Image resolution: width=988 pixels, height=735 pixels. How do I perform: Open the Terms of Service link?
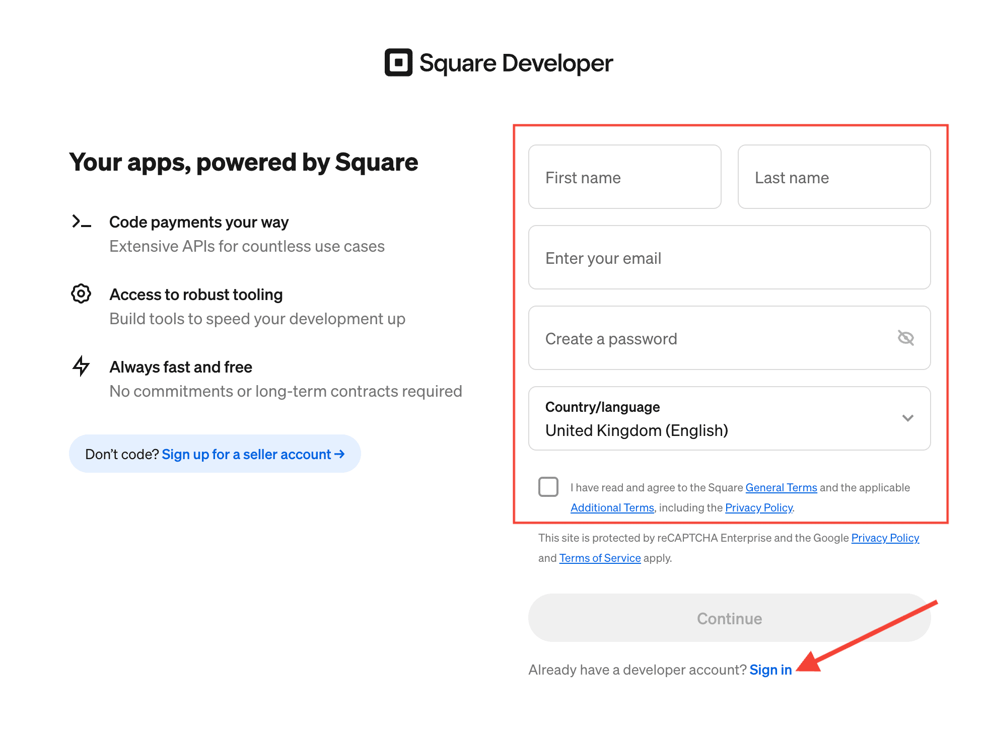click(x=600, y=558)
